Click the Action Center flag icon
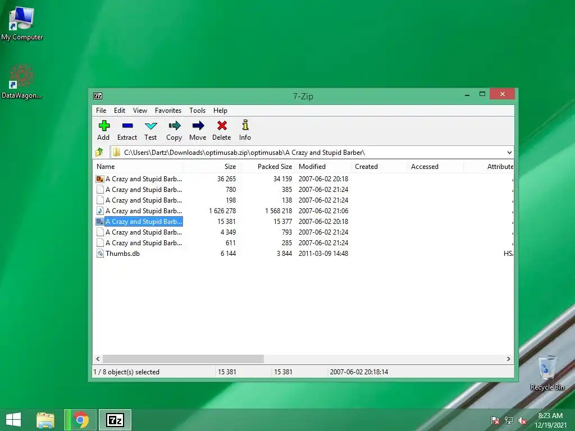Image resolution: width=575 pixels, height=431 pixels. click(x=495, y=420)
